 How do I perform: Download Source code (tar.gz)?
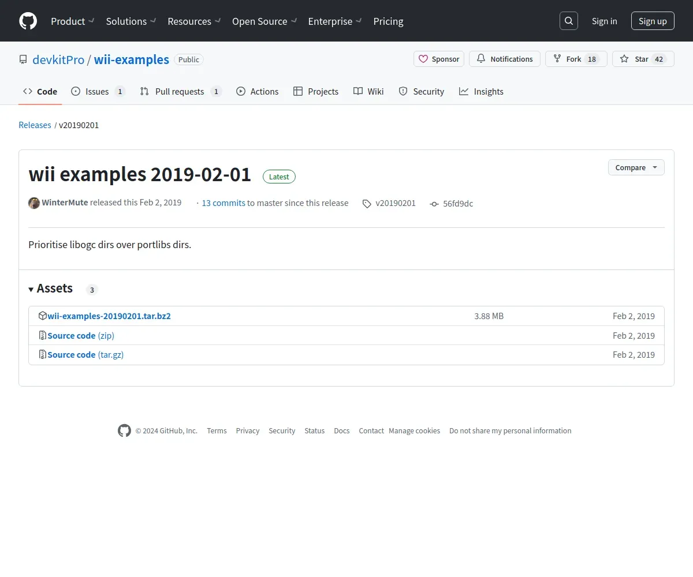tap(85, 354)
